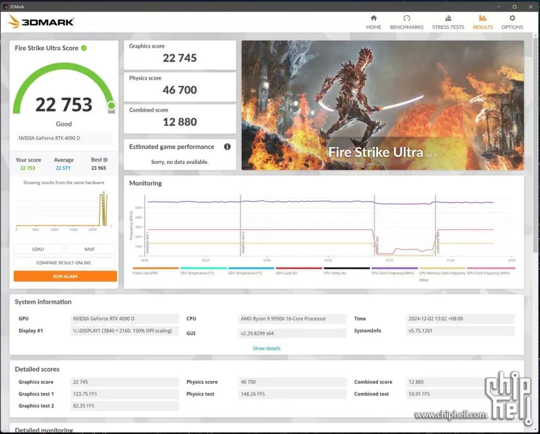Click the SAVE button
Viewport: 540px width, 434px height.
point(89,249)
